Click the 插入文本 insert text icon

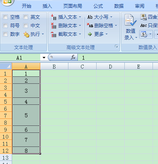(54, 17)
